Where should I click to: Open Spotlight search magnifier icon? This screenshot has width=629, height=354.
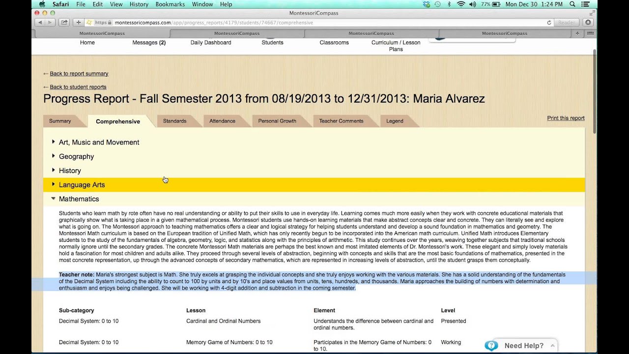click(x=572, y=4)
